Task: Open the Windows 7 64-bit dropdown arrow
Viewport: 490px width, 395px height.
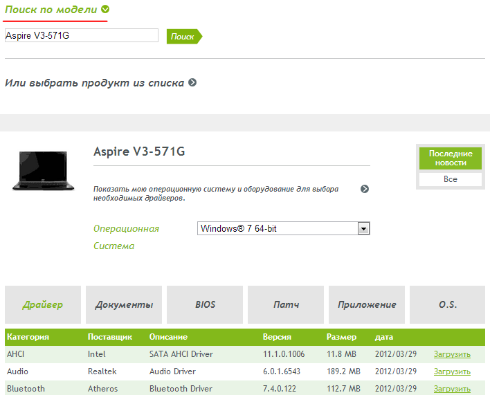Action: coord(363,228)
